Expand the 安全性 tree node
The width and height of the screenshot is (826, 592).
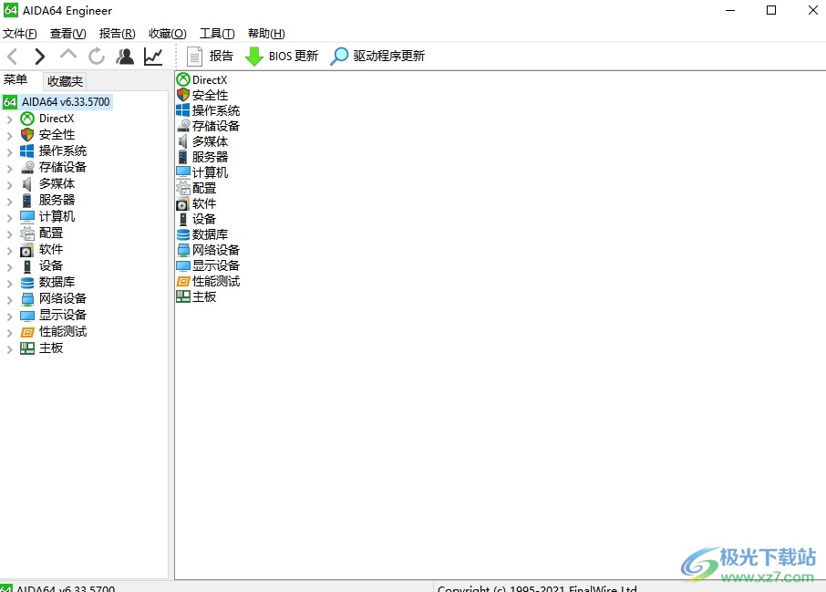[9, 136]
